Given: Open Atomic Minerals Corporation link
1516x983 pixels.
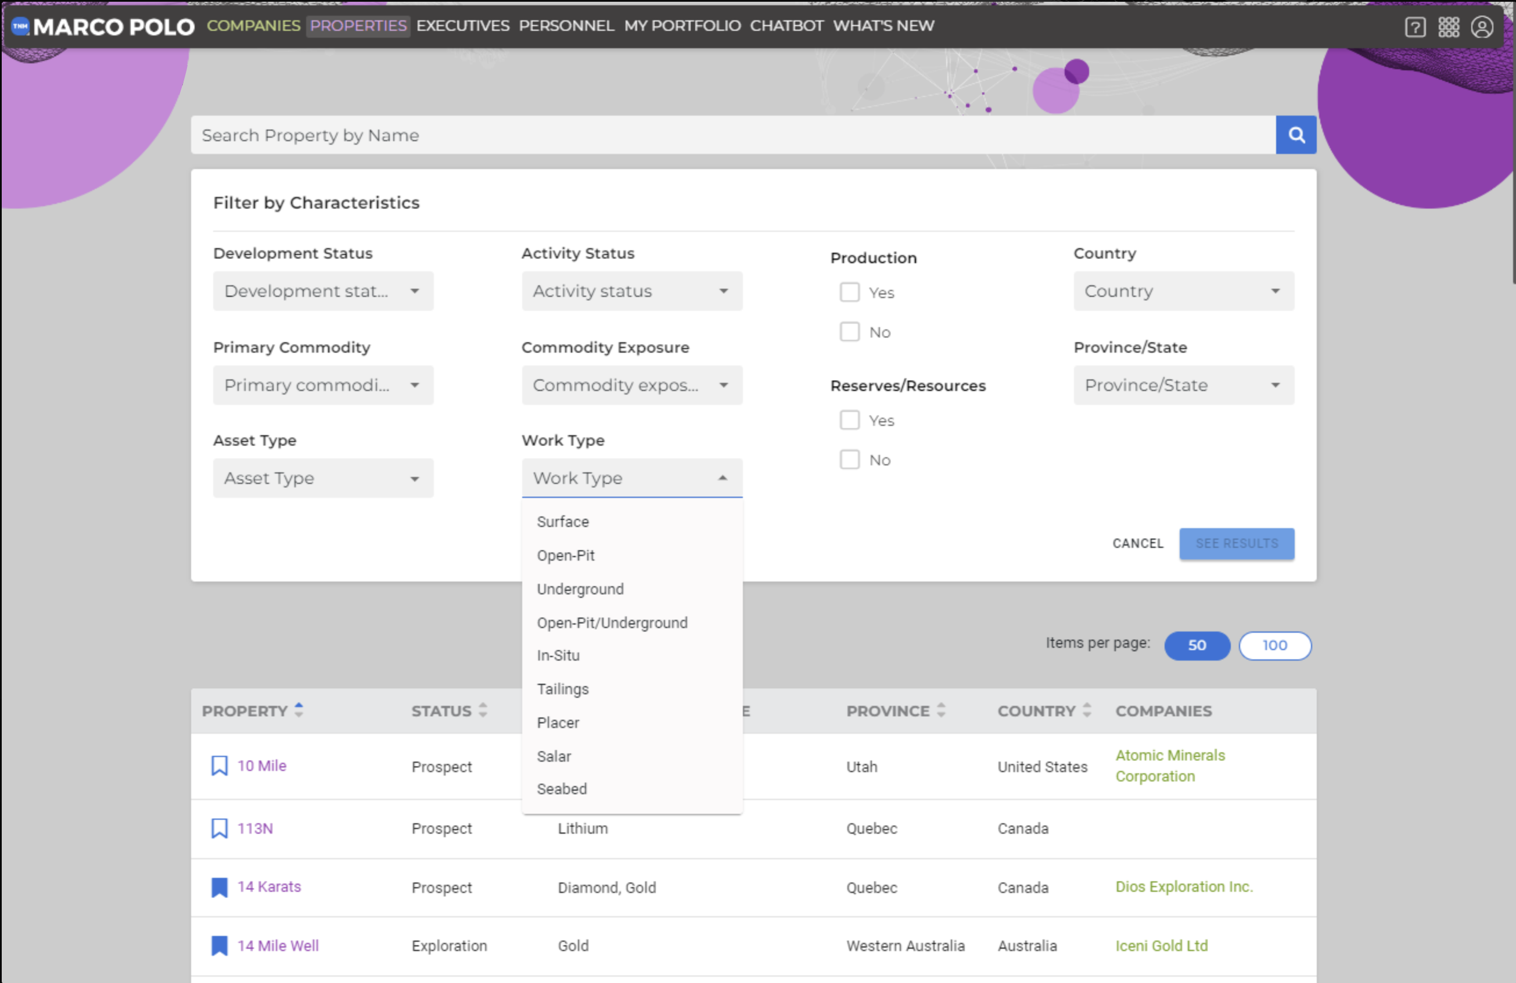Looking at the screenshot, I should click(x=1170, y=766).
